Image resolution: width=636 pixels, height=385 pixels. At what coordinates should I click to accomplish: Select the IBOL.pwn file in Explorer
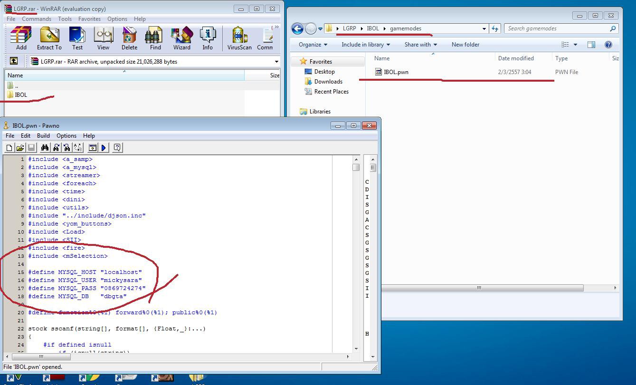(391, 72)
